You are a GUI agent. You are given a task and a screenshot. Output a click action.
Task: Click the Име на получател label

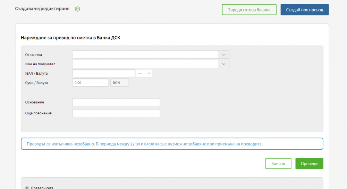tap(40, 64)
